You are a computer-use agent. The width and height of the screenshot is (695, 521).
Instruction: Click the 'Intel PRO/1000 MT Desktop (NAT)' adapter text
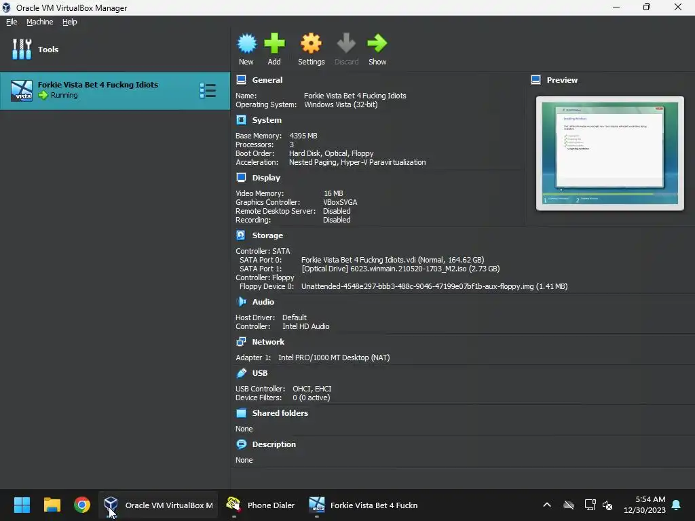pos(334,357)
